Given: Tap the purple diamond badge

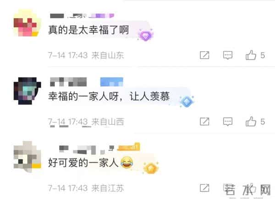Looking at the screenshot, I should [146, 35].
